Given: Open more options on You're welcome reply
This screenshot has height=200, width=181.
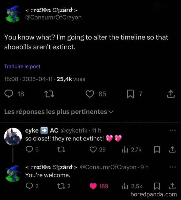Looking at the screenshot, I should click(x=173, y=167).
